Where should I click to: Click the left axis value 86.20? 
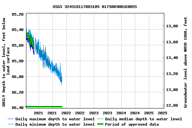click(18, 92)
